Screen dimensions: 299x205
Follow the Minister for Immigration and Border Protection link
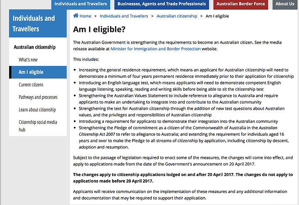pyautogui.click(x=156, y=49)
